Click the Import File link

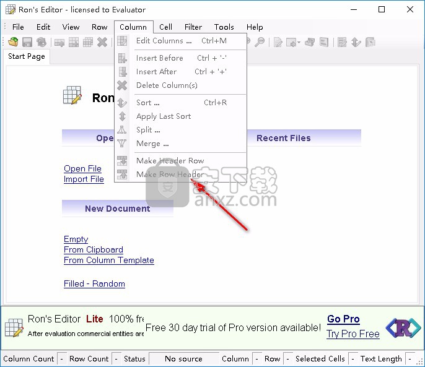point(84,179)
